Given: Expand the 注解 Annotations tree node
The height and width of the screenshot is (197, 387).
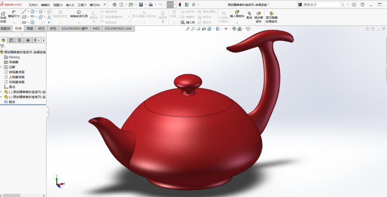Looking at the screenshot, I should [x=1, y=67].
